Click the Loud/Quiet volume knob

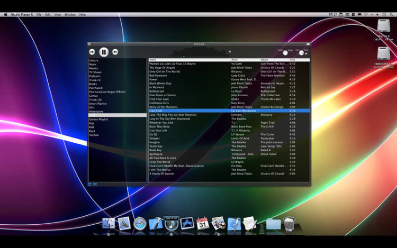pyautogui.click(x=285, y=53)
